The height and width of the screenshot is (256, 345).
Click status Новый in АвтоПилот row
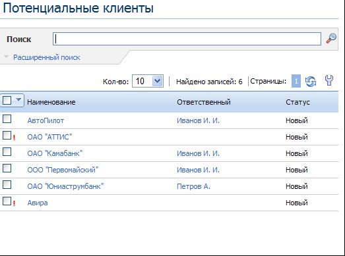pos(296,120)
